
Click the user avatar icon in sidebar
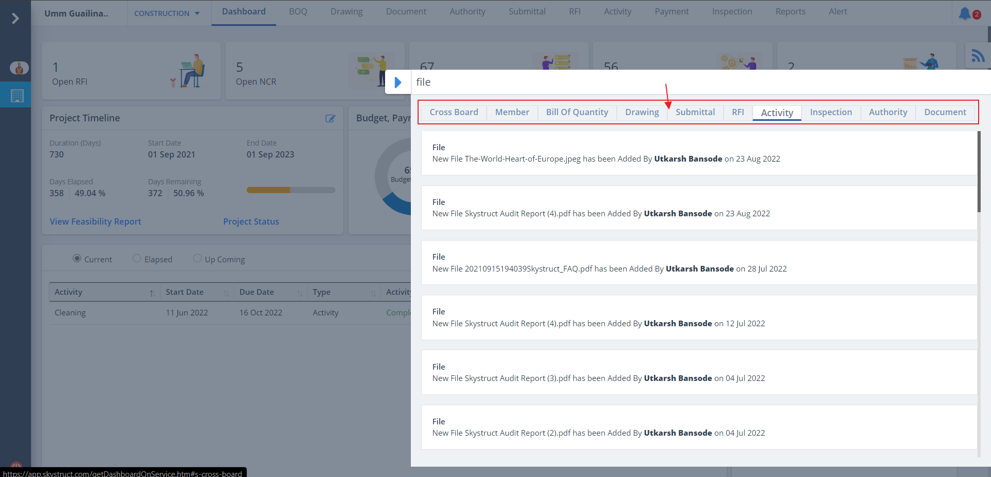pyautogui.click(x=19, y=68)
